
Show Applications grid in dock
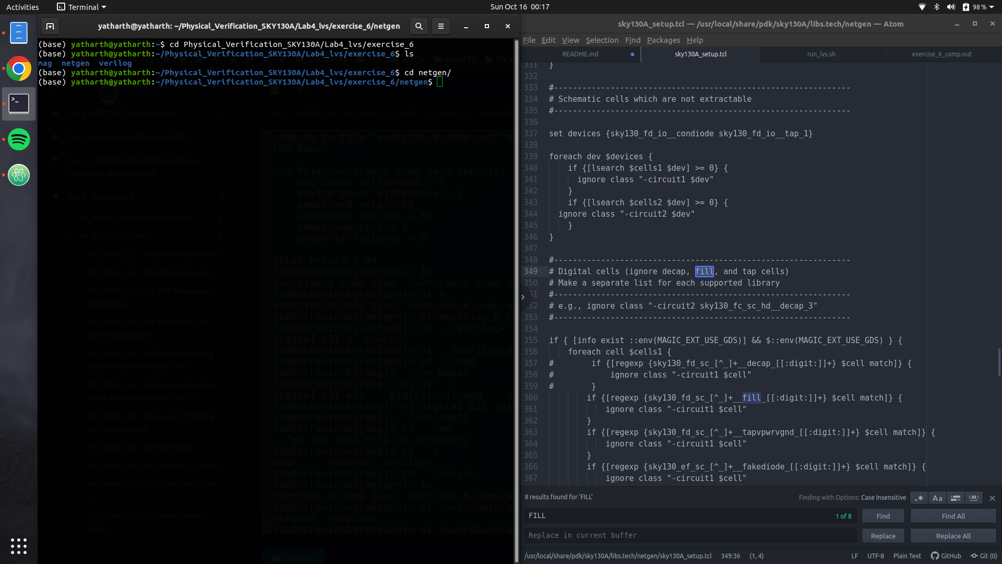point(19,546)
